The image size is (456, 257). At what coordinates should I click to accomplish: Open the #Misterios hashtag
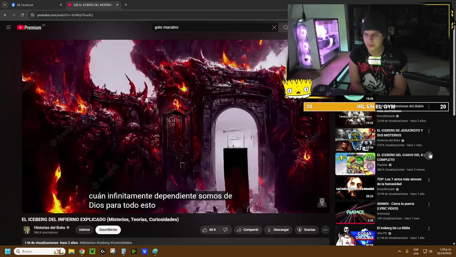[88, 243]
